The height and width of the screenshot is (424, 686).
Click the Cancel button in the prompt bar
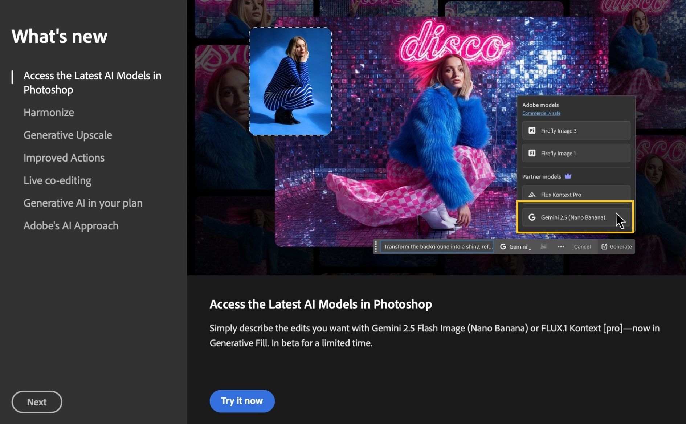[x=582, y=246]
